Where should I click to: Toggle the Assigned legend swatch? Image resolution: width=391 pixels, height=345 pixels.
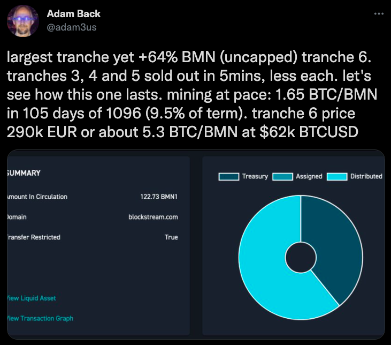282,176
